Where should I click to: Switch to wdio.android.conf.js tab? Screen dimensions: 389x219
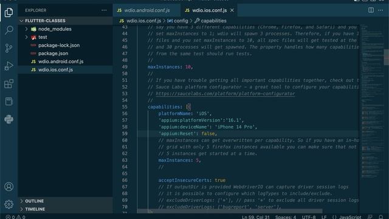tap(146, 10)
